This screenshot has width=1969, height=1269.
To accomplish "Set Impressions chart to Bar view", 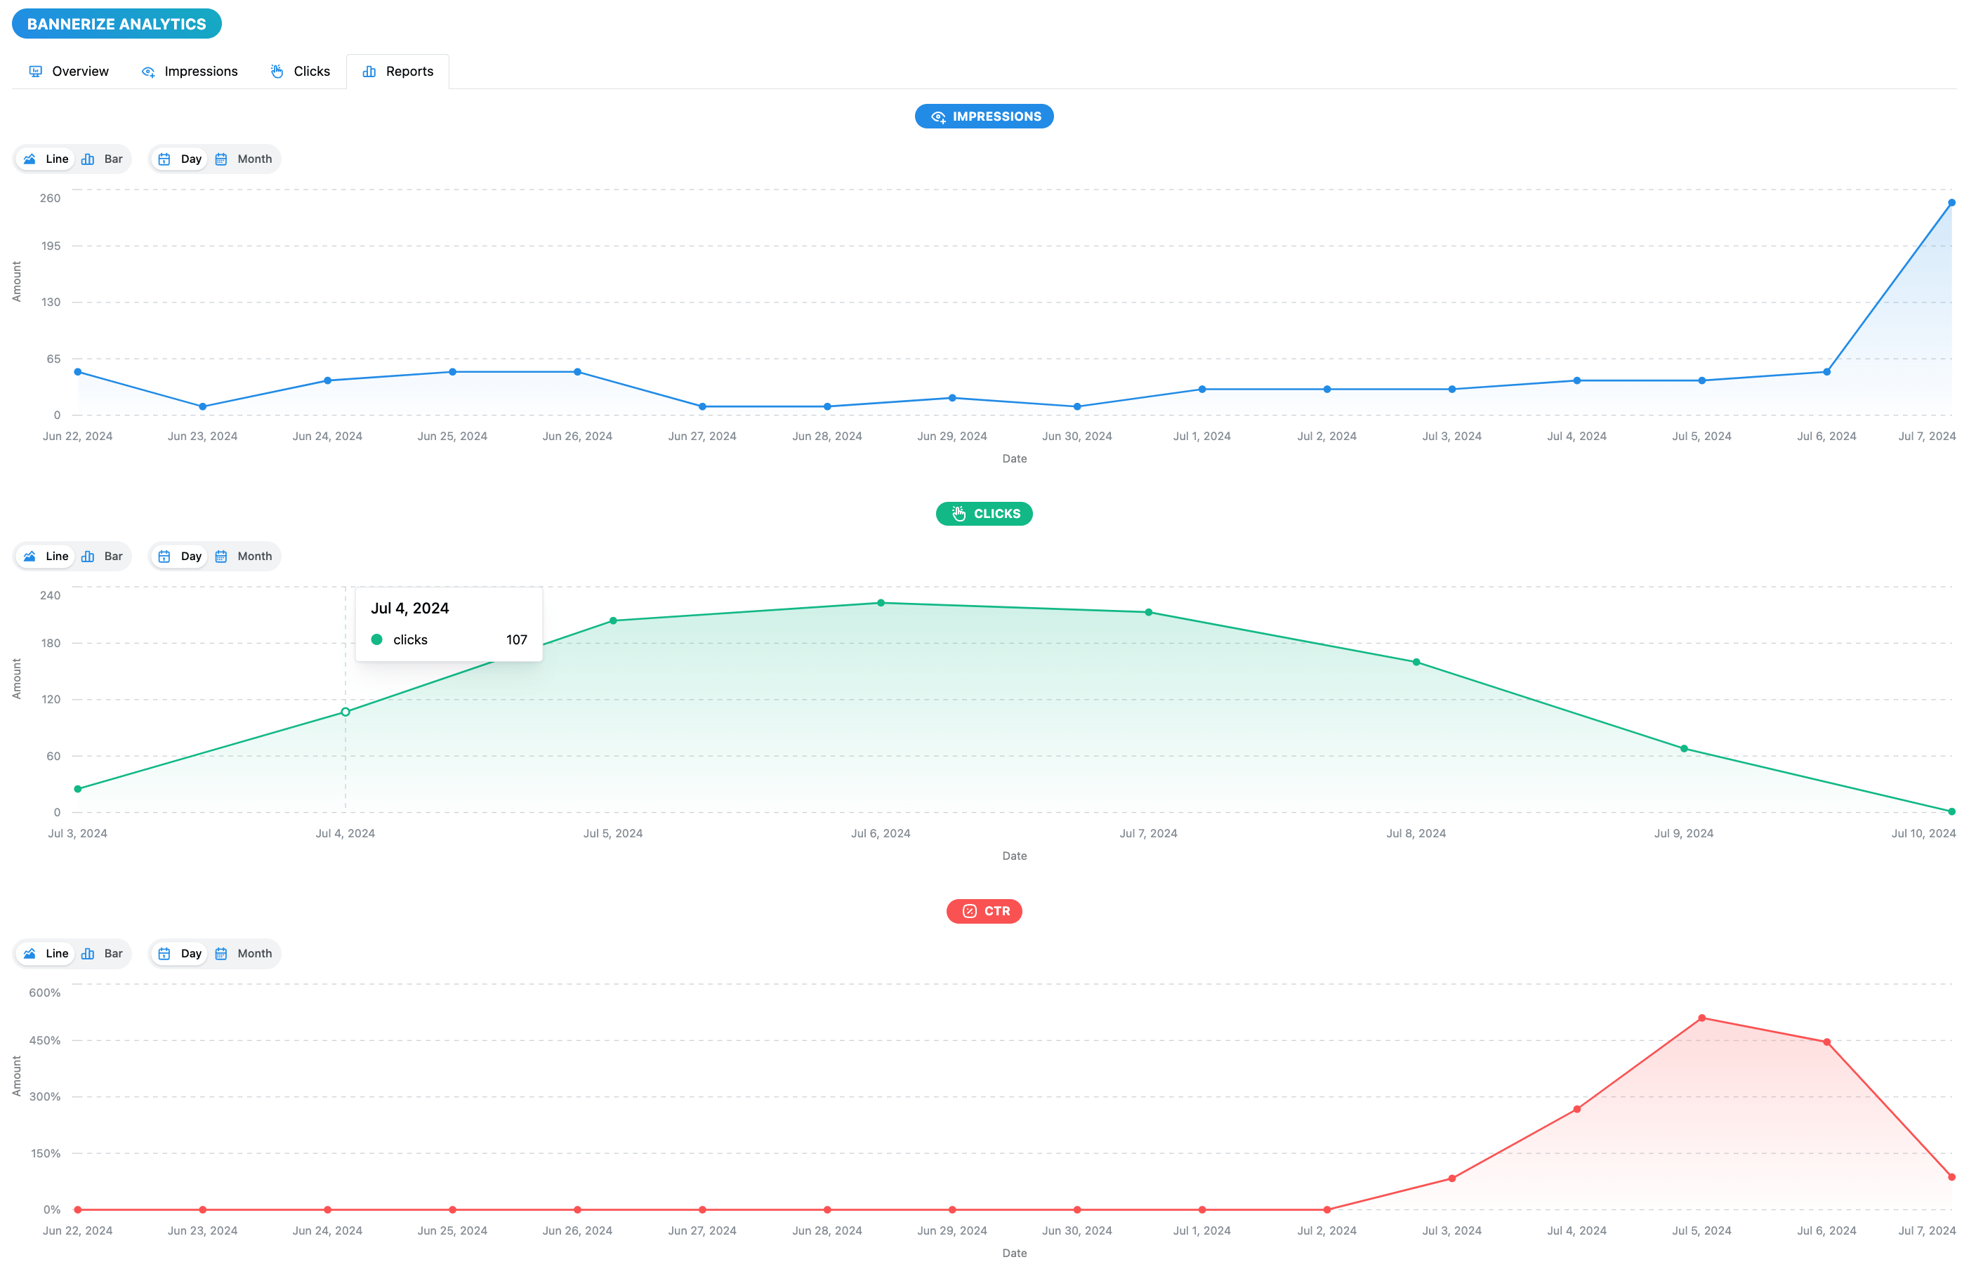I will click(103, 159).
